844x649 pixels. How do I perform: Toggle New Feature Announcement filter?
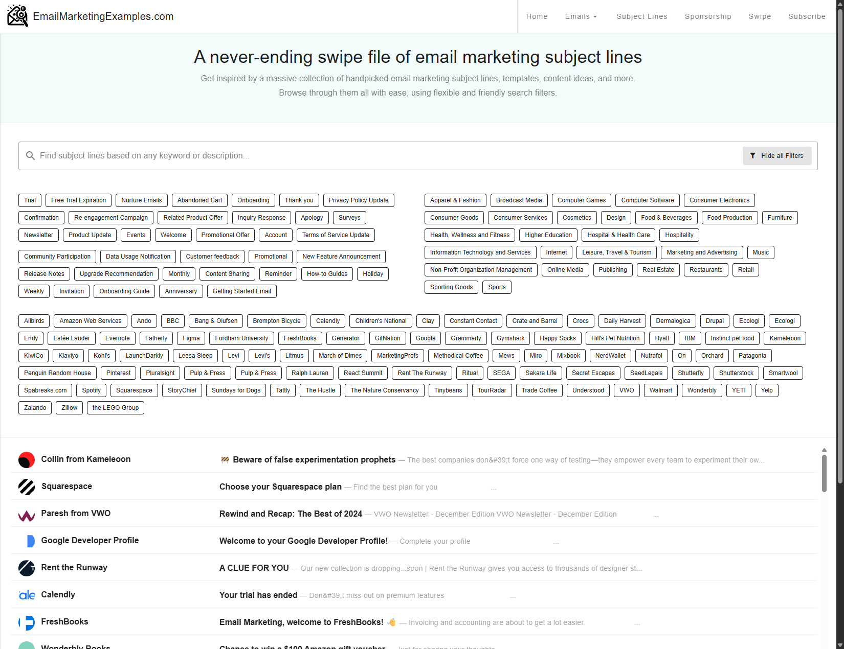click(x=341, y=257)
